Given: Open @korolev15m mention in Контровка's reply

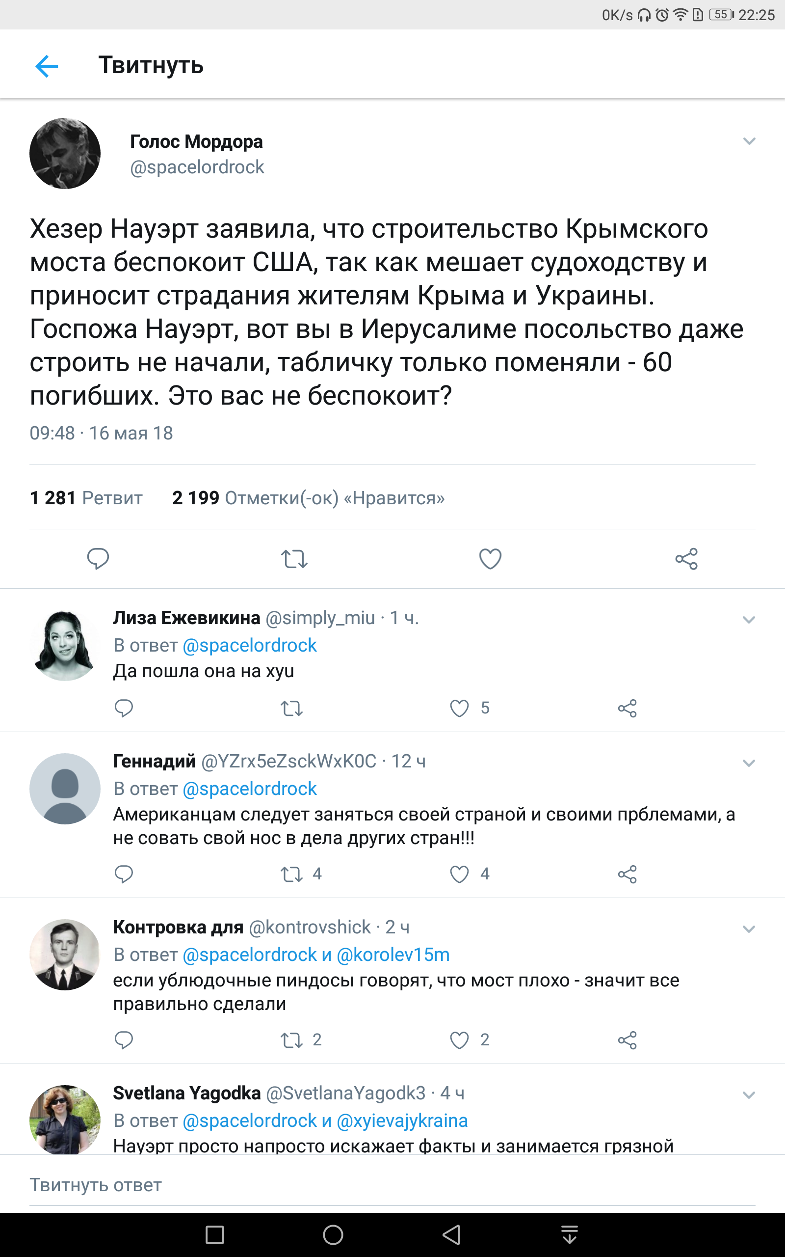Looking at the screenshot, I should 393,955.
